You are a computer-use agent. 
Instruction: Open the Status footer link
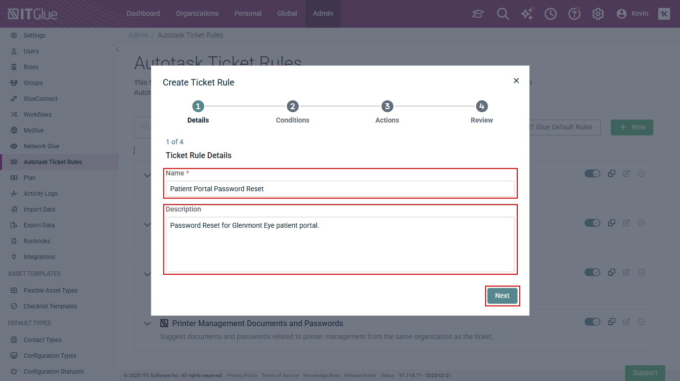[387, 376]
